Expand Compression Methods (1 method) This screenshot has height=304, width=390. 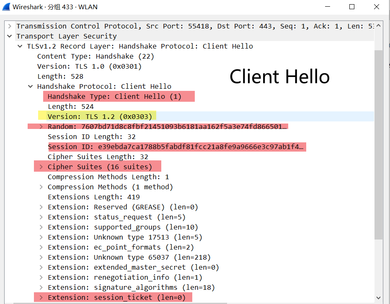click(41, 187)
